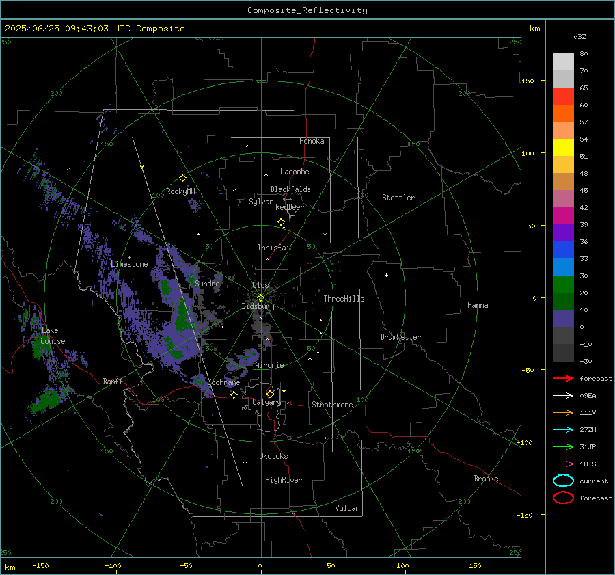Click the Strathmore label

pos(332,405)
